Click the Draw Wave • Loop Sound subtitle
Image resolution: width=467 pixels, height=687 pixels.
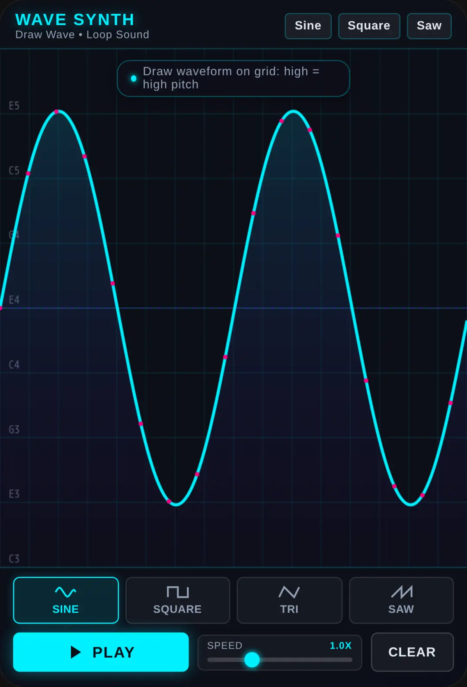point(82,35)
